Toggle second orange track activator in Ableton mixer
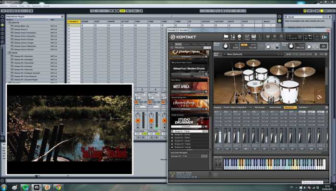The height and width of the screenshot is (191, 336). point(151,121)
